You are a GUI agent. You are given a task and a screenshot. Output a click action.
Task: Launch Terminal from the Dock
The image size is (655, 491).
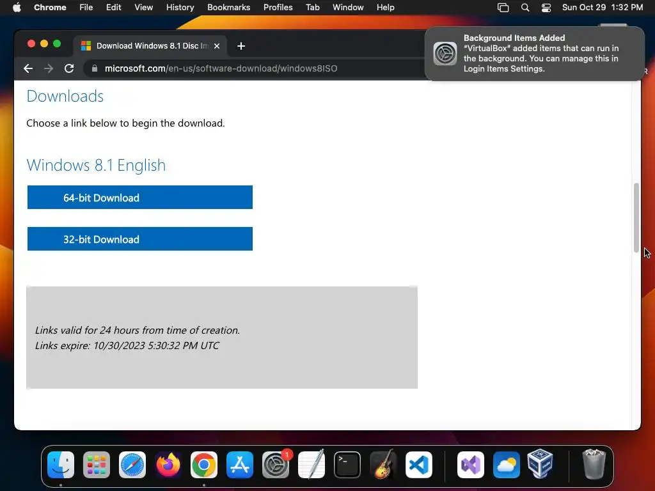347,465
